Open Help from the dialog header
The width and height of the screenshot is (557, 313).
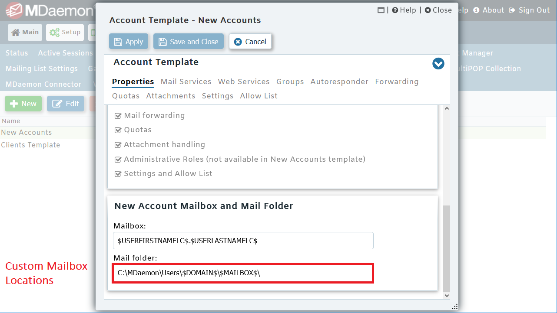pyautogui.click(x=404, y=10)
